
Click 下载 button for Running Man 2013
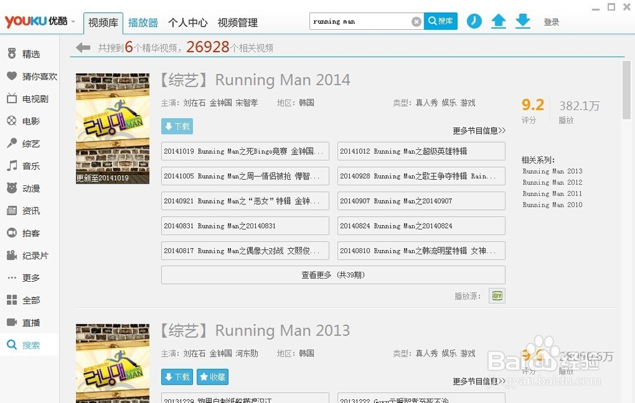click(x=177, y=377)
